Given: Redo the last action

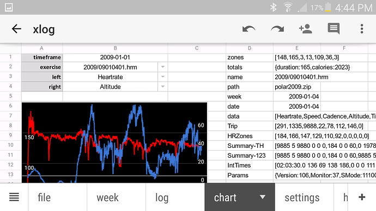Looking at the screenshot, I should click(277, 29).
